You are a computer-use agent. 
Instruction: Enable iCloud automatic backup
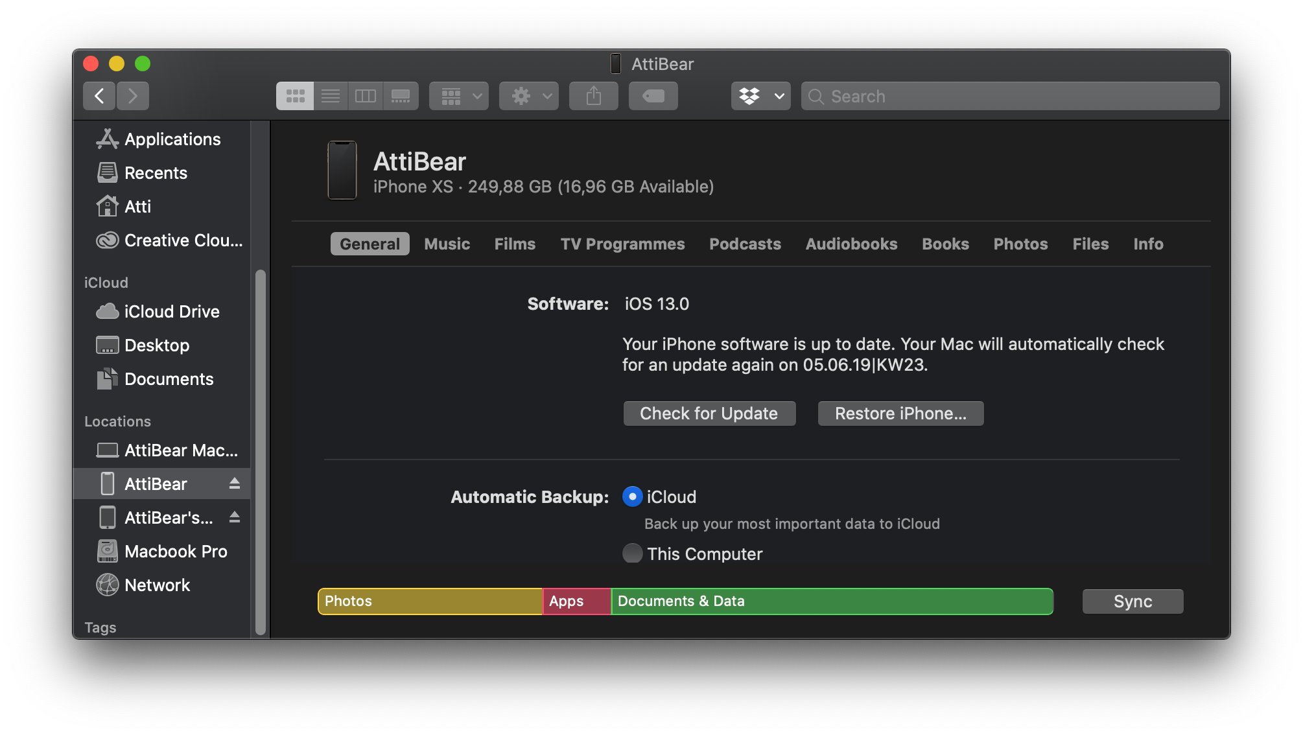[632, 497]
